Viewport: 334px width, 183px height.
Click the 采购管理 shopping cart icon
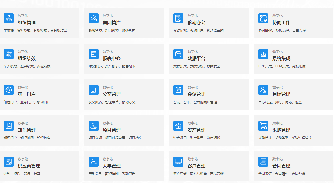tap(263, 126)
